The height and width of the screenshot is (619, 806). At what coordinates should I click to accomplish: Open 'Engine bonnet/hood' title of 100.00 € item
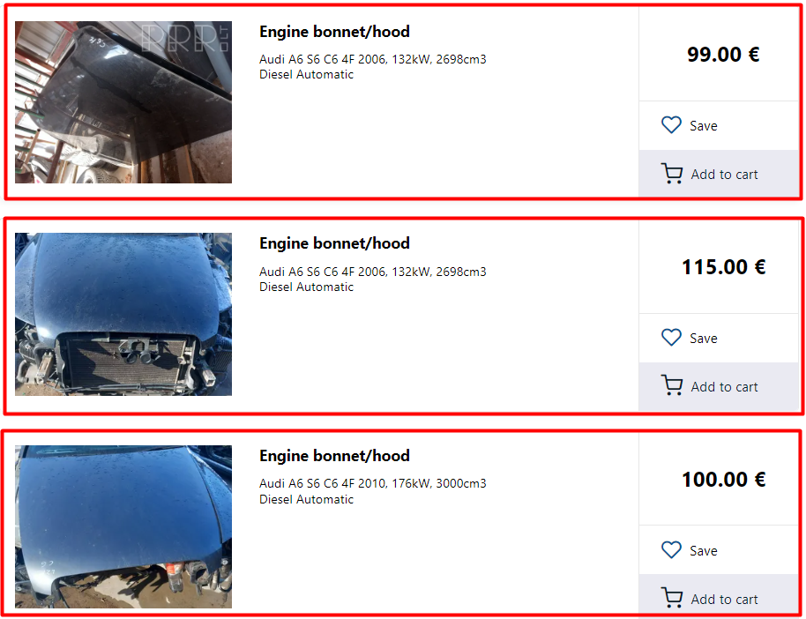334,456
